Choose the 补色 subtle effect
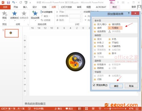The width and height of the screenshot is (142, 111). 112,39
